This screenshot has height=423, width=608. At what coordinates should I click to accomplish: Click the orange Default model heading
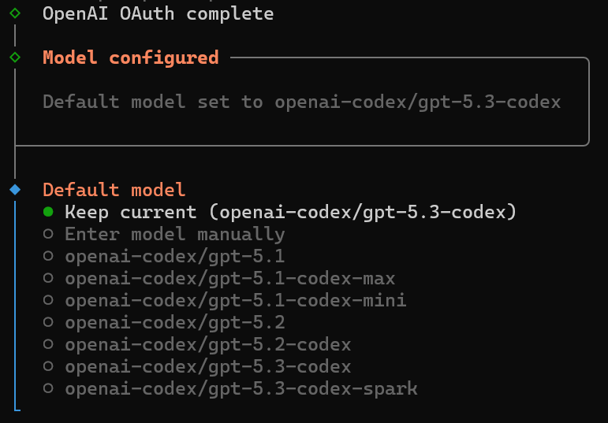click(114, 189)
